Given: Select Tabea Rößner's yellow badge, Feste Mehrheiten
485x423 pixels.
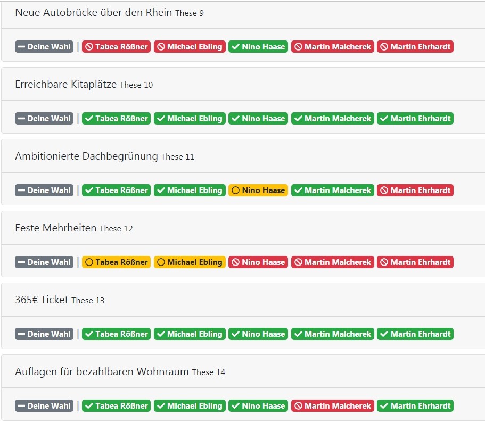Looking at the screenshot, I should tap(116, 262).
